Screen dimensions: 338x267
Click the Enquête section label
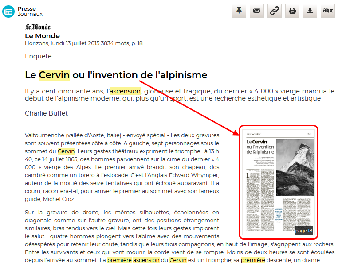tap(38, 56)
